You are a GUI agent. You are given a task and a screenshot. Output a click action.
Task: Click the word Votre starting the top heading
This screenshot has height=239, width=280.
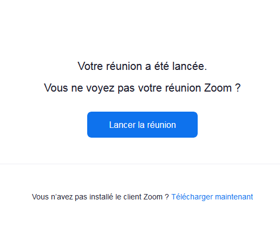click(x=90, y=66)
